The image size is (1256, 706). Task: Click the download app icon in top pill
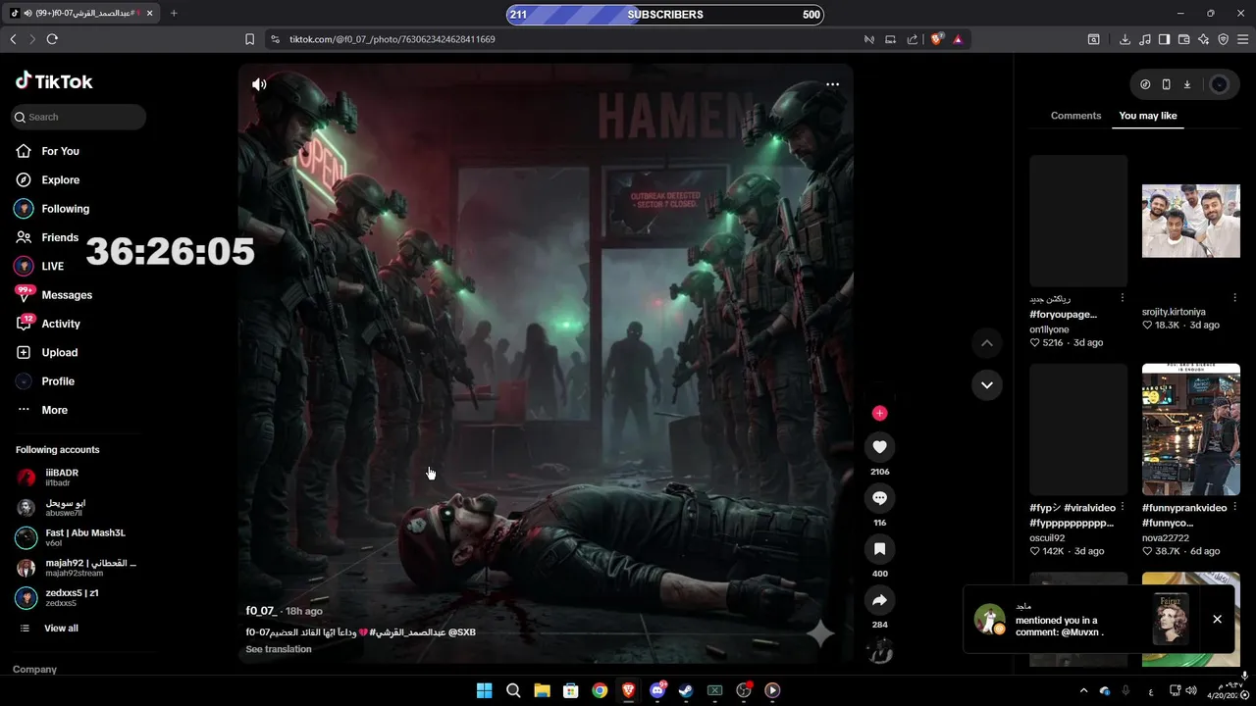[x=1186, y=84]
